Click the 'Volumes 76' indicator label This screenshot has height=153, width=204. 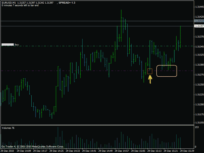(8, 128)
